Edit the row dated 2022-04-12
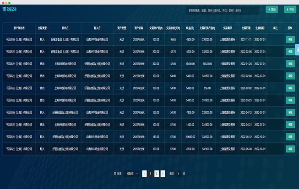Image resolution: width=299 pixels, height=189 pixels. pyautogui.click(x=289, y=112)
